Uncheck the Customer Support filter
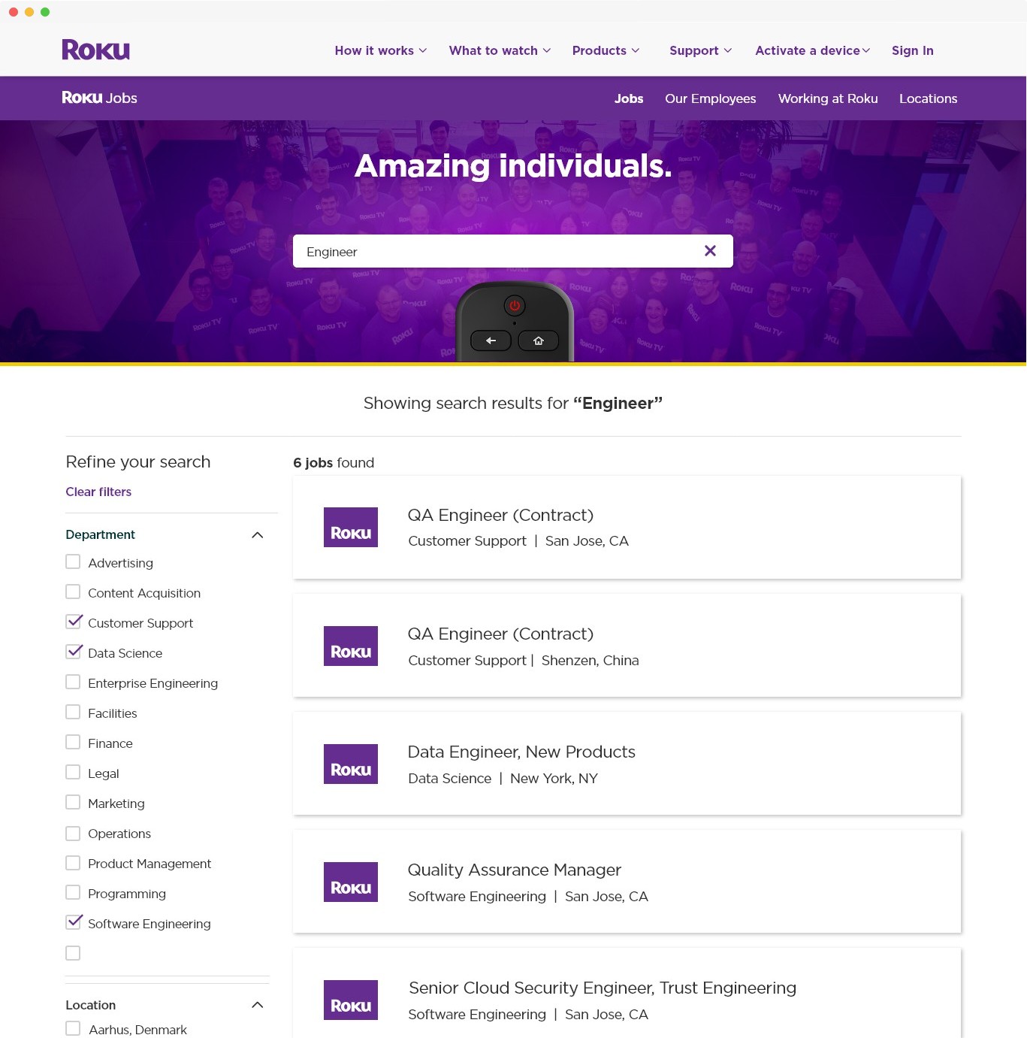1027x1038 pixels. [73, 622]
